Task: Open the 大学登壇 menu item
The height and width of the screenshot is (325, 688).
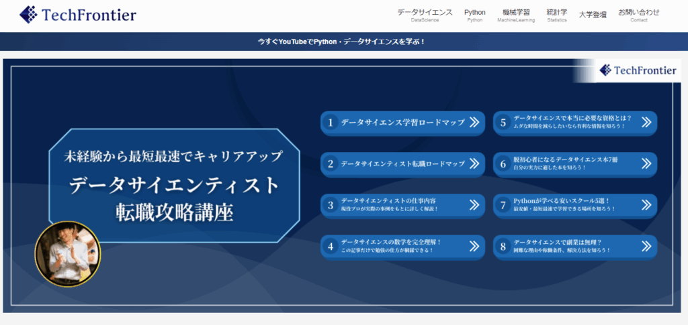Action: click(x=593, y=15)
